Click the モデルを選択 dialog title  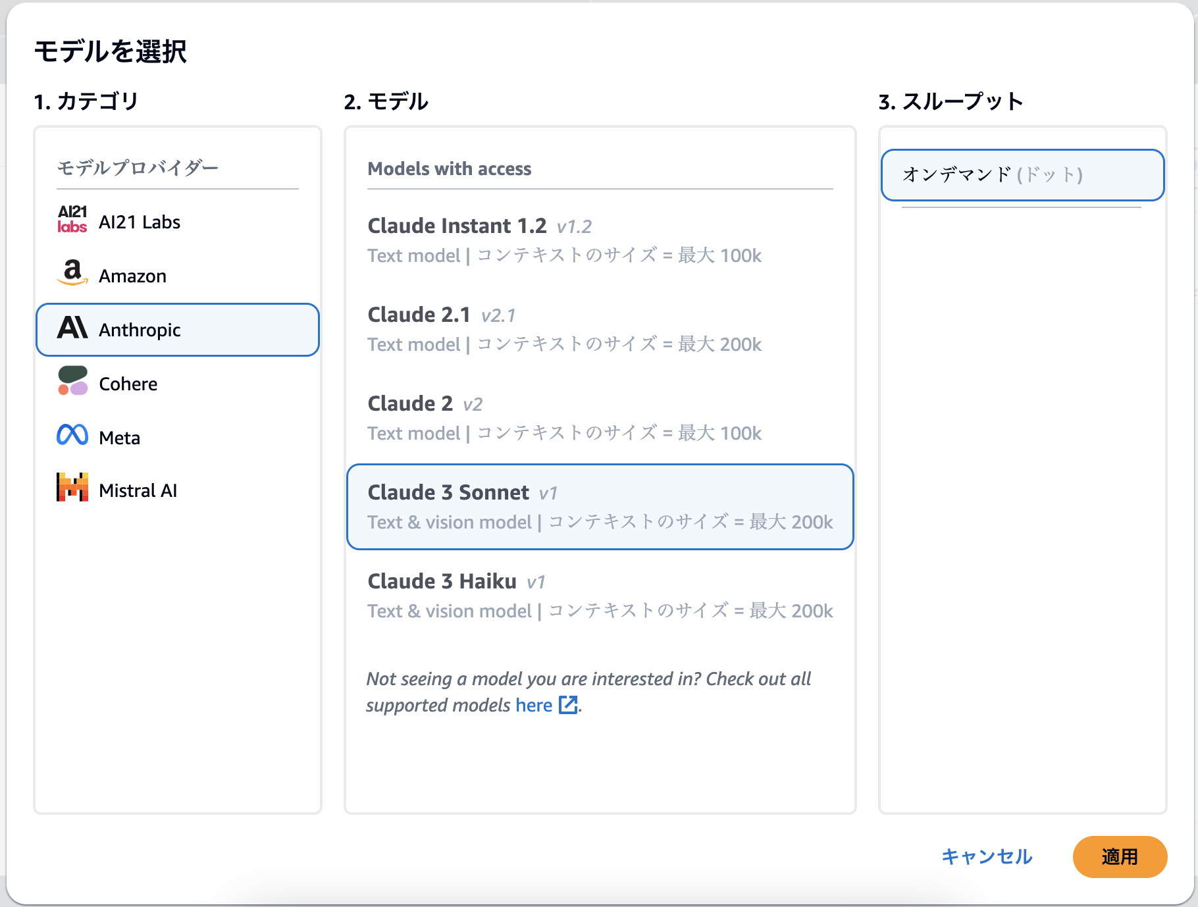(x=111, y=51)
